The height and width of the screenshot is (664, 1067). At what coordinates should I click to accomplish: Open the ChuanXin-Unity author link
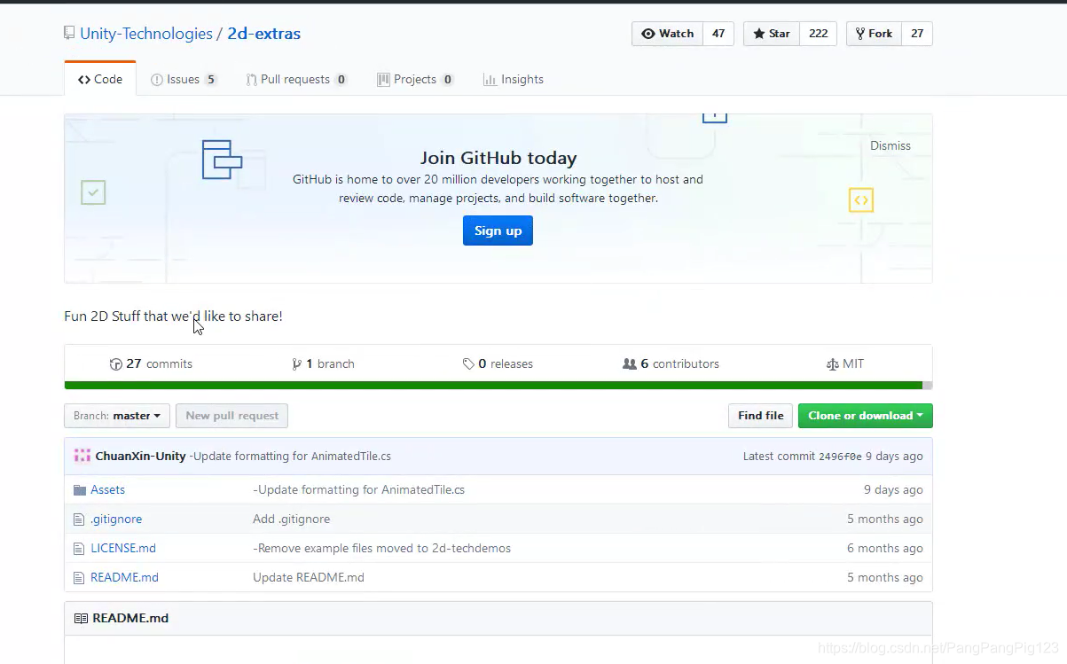140,456
